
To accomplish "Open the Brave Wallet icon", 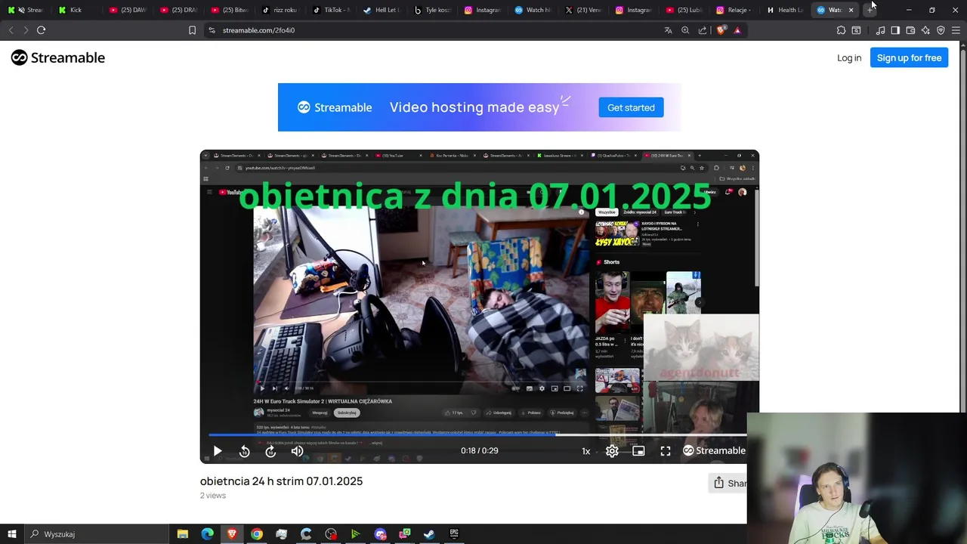I will (x=910, y=30).
